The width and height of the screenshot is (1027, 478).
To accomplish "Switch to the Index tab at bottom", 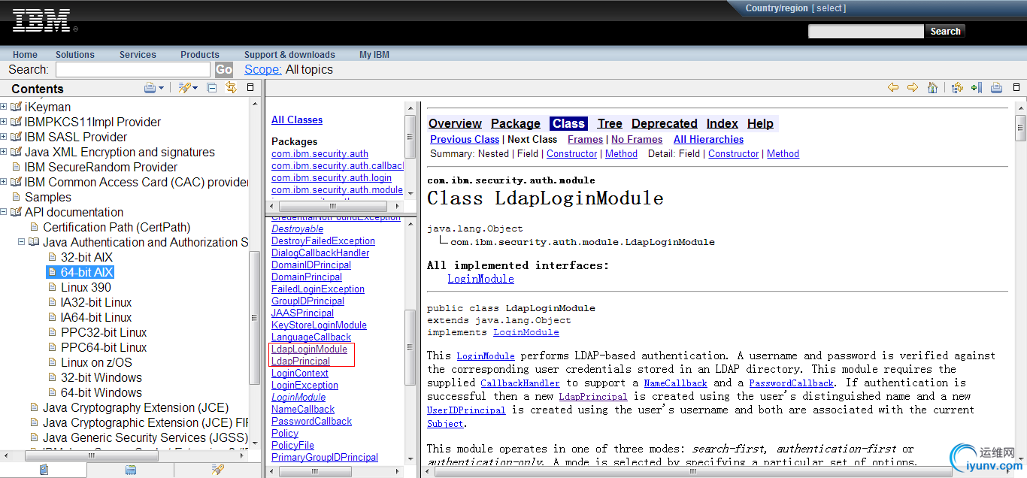I will click(x=131, y=470).
